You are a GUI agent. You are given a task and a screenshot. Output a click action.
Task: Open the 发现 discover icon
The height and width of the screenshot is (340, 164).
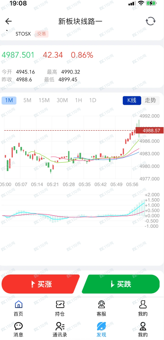tap(101, 326)
